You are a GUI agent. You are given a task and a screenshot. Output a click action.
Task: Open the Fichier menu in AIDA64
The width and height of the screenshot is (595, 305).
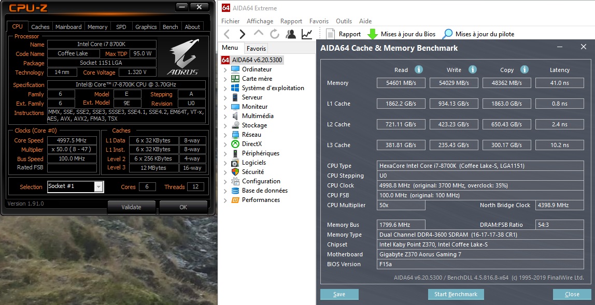pos(230,21)
